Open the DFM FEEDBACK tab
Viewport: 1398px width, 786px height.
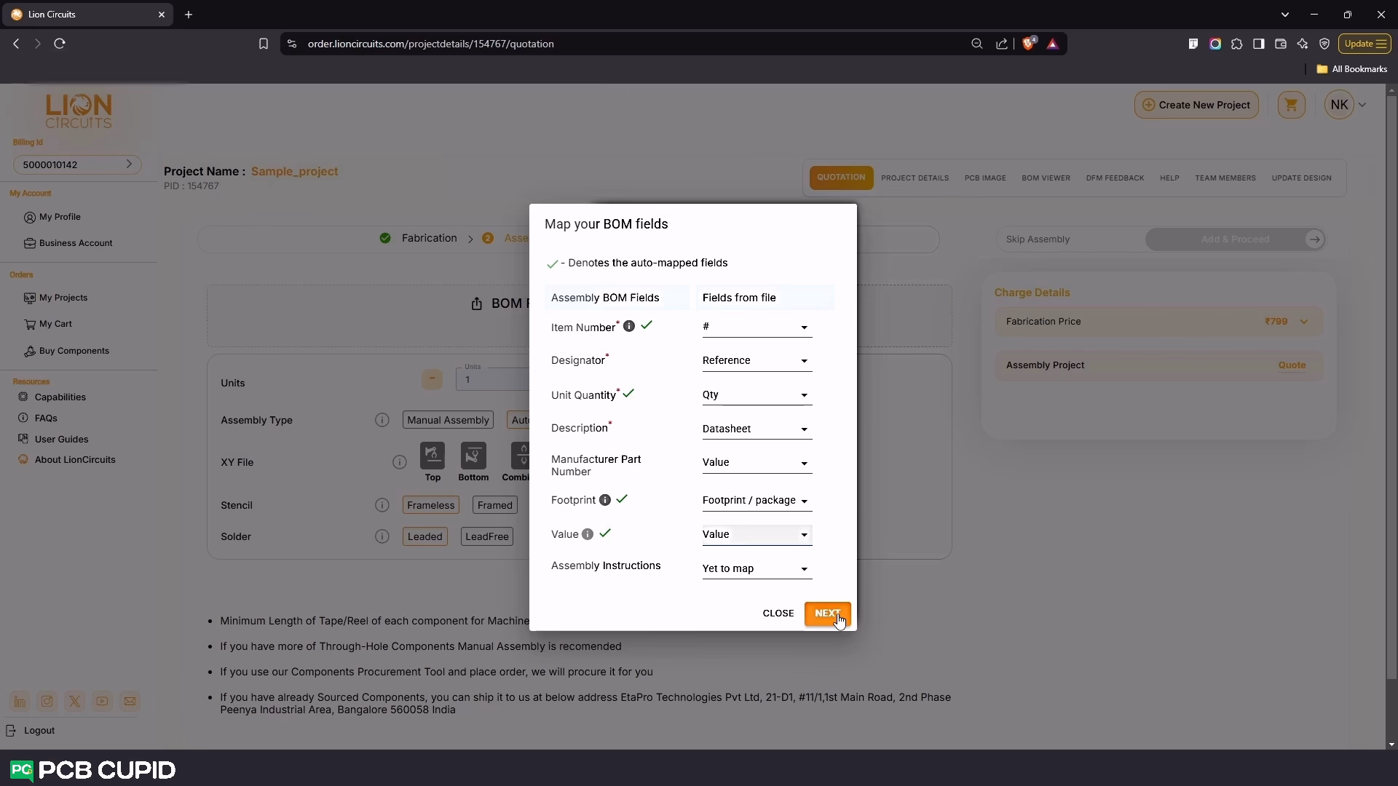coord(1114,178)
